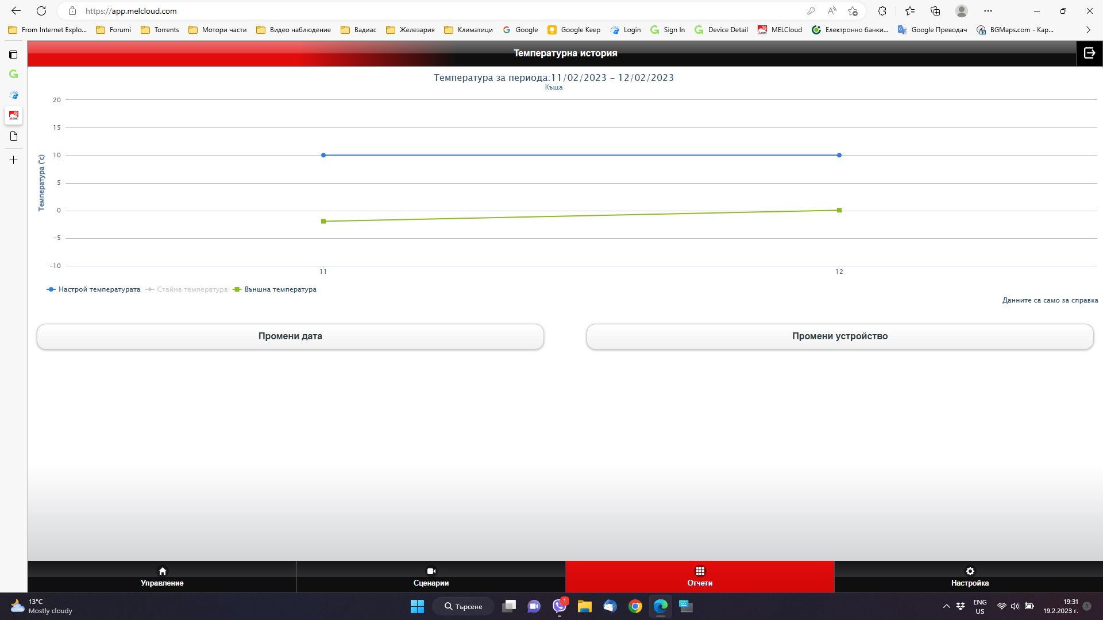Switch to the Сценарии tab
Image resolution: width=1103 pixels, height=620 pixels.
(431, 576)
